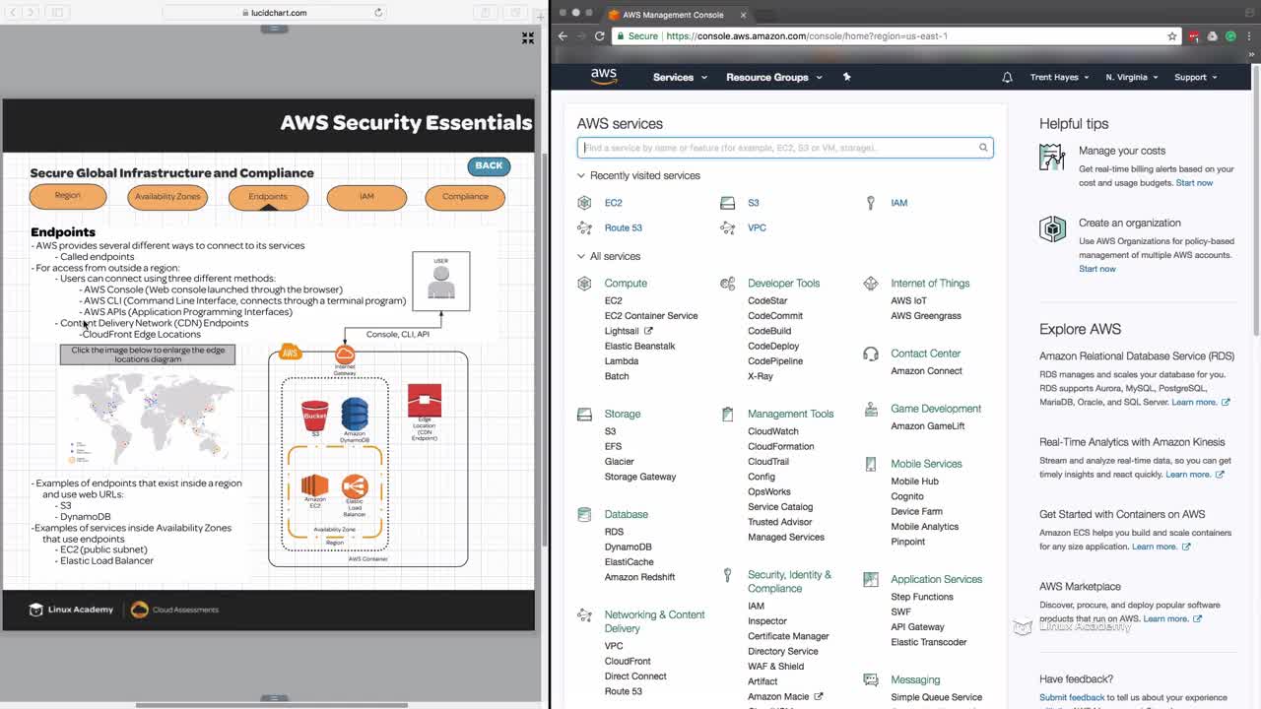This screenshot has width=1261, height=709.
Task: Open the N. Virginia region selector
Action: (x=1132, y=77)
